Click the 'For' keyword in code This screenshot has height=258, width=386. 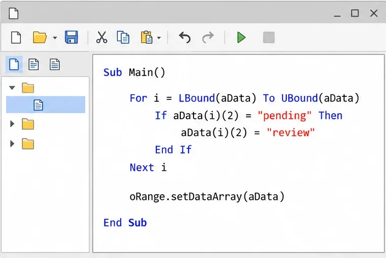point(139,98)
